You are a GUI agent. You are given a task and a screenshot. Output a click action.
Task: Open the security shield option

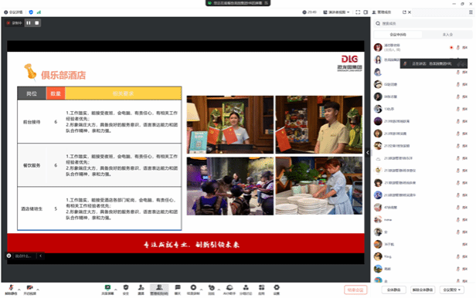click(x=126, y=290)
